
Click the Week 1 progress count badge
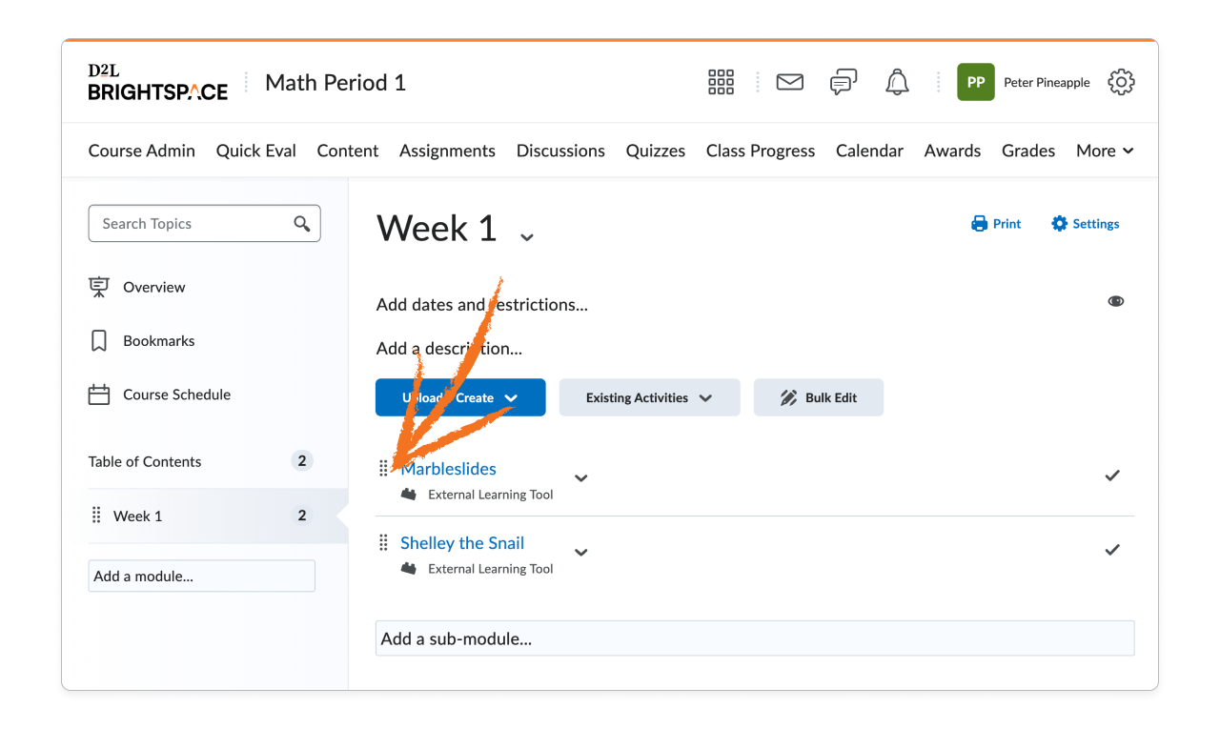click(x=301, y=515)
